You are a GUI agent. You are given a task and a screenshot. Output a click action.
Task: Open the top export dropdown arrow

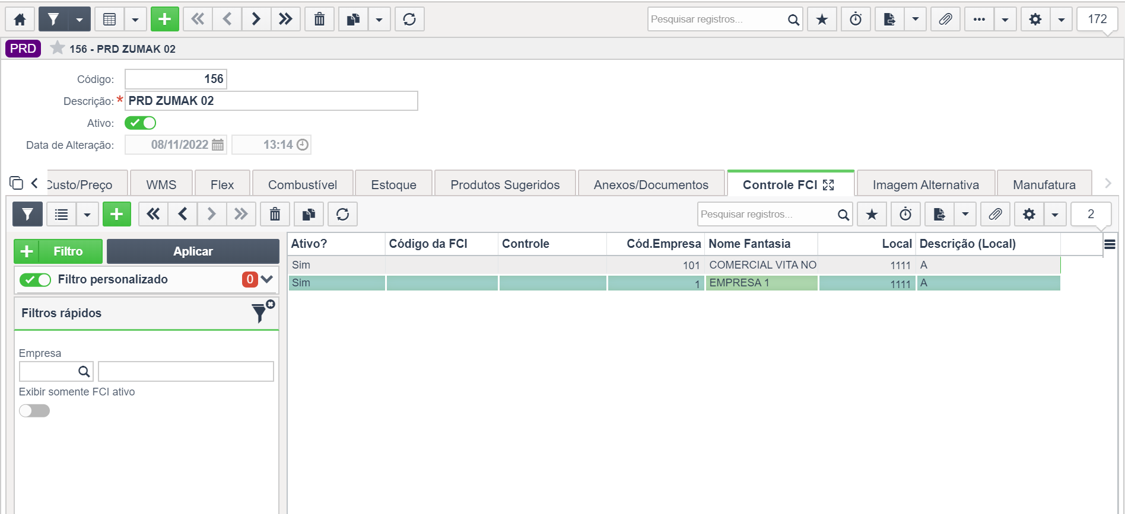point(916,20)
